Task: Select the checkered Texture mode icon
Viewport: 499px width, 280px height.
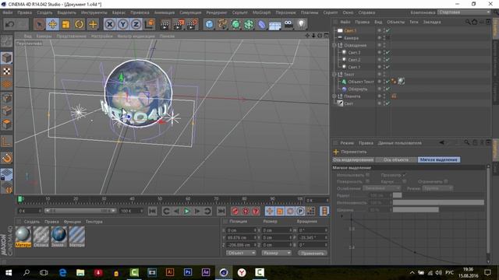Action: click(7, 71)
